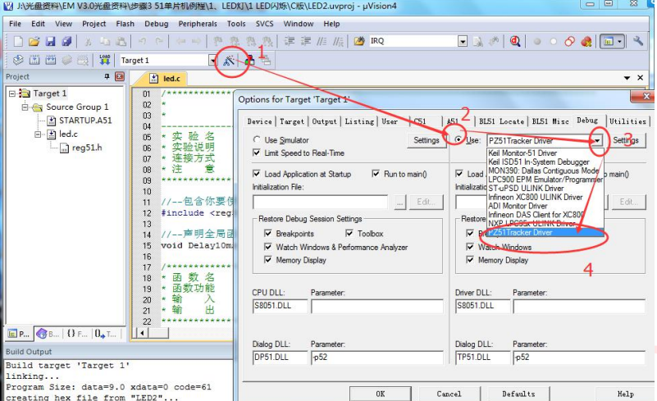The image size is (657, 401).
Task: Switch to the BL51 Locate tab
Action: coord(501,121)
